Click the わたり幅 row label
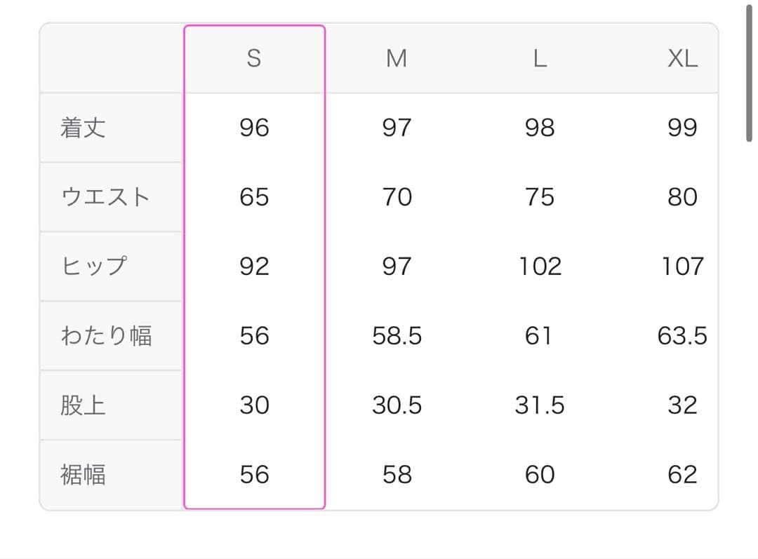Viewport: 758px width, 559px height. (106, 336)
